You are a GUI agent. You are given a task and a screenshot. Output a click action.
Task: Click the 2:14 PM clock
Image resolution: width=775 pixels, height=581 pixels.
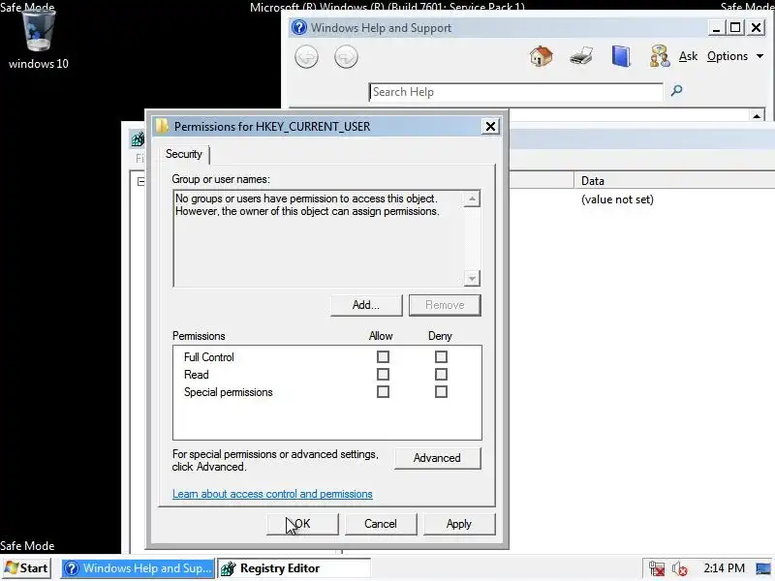724,568
